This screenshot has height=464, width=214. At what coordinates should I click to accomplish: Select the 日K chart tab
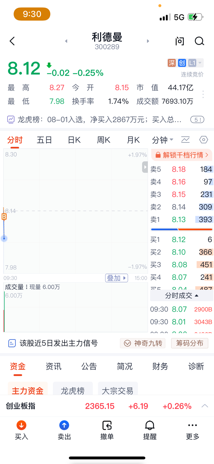click(x=74, y=140)
